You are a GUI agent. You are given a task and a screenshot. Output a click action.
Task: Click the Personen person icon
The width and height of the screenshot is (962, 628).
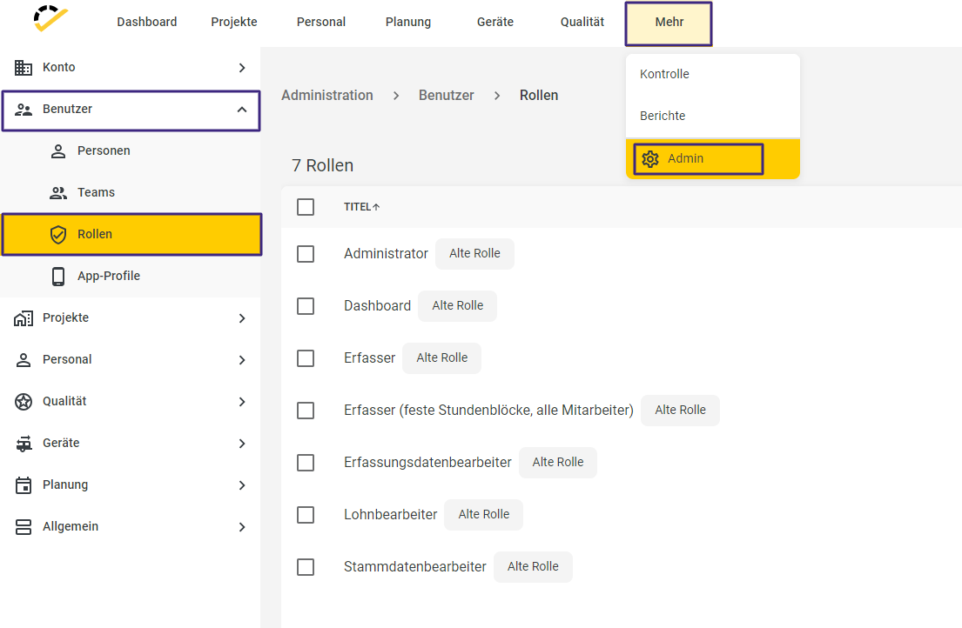pyautogui.click(x=58, y=151)
